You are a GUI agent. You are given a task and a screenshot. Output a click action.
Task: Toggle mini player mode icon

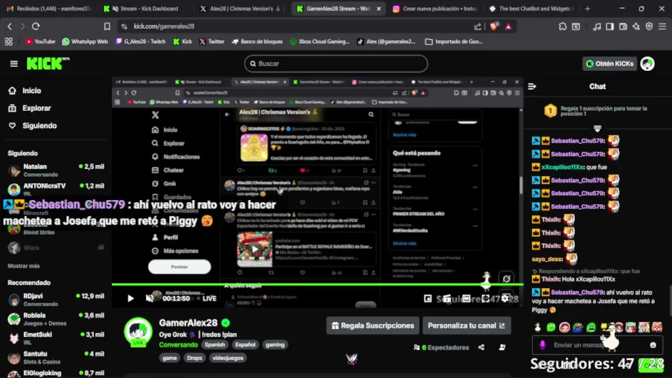(x=428, y=298)
